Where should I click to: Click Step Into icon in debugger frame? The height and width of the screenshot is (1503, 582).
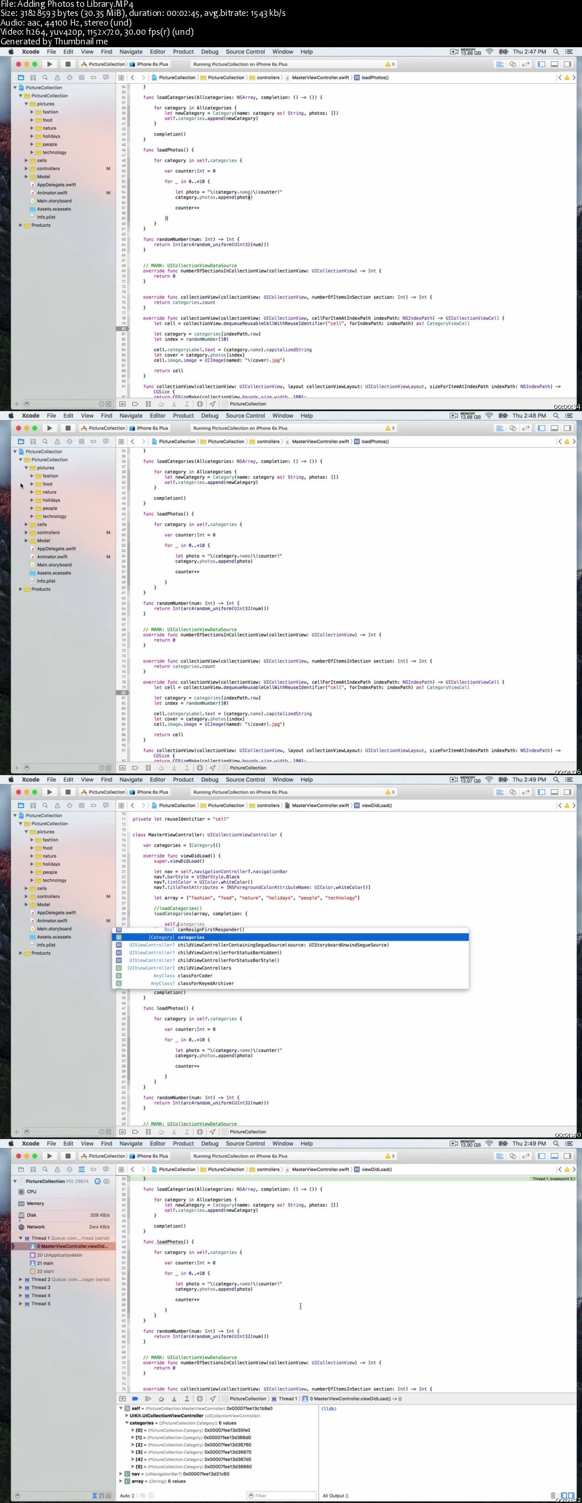[x=174, y=1398]
